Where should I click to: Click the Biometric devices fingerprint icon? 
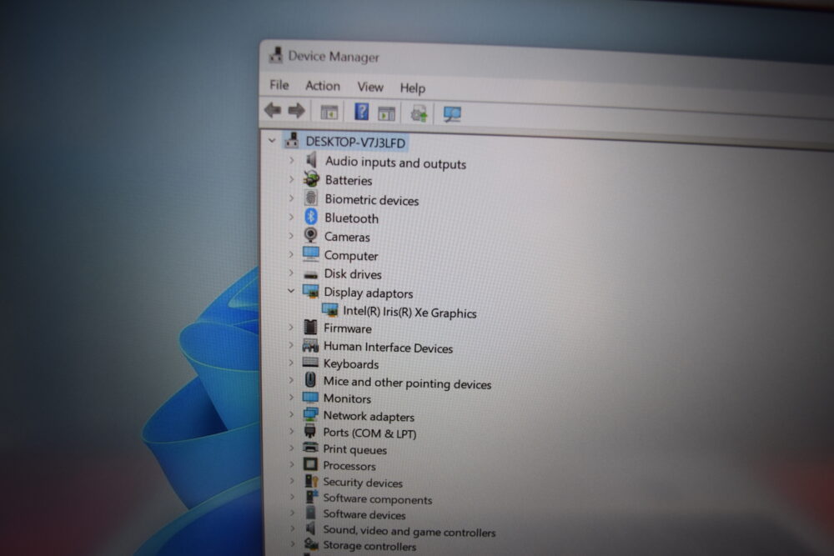pos(310,198)
